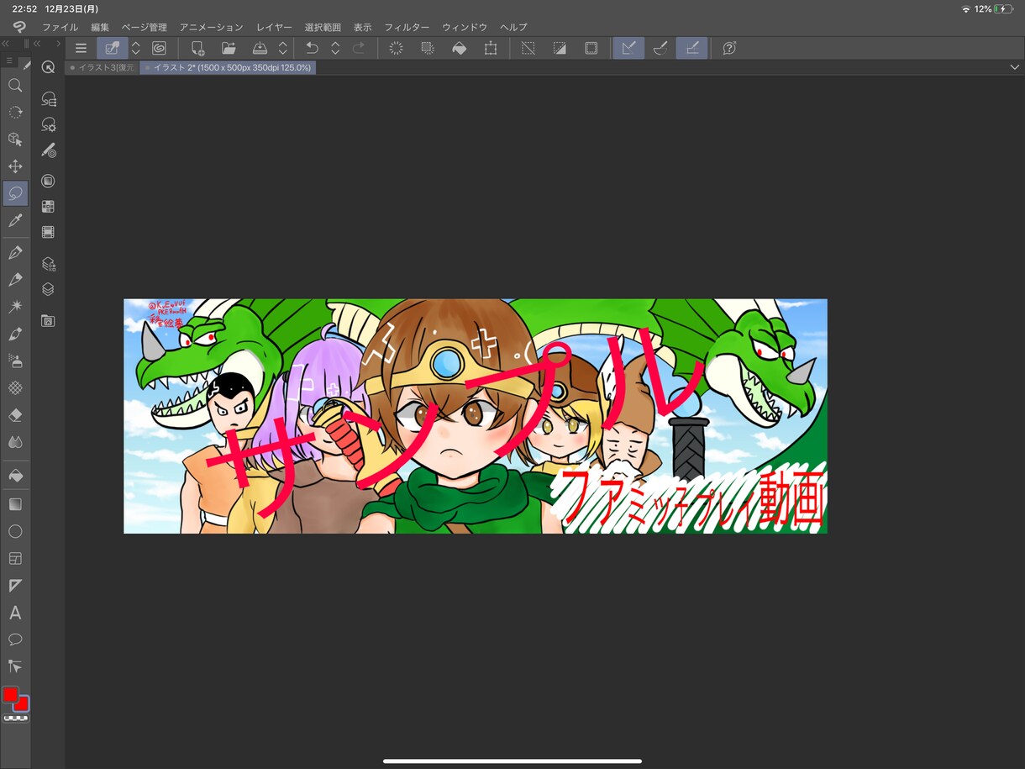The image size is (1025, 769).
Task: Open the Timeline film palette icon
Action: coord(49,232)
